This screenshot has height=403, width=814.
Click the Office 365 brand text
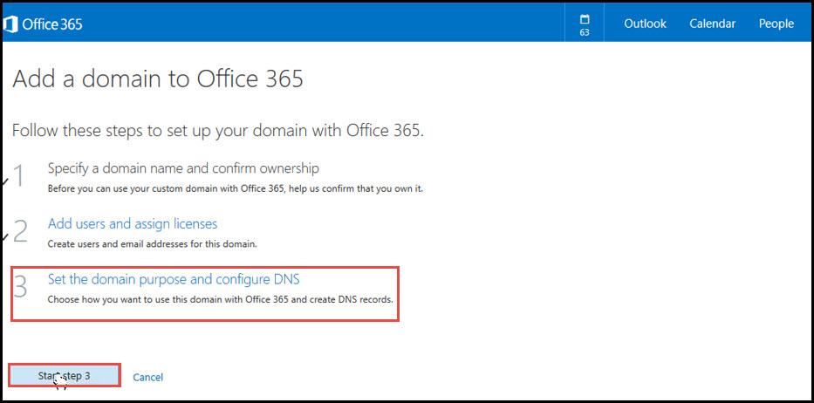click(x=52, y=24)
